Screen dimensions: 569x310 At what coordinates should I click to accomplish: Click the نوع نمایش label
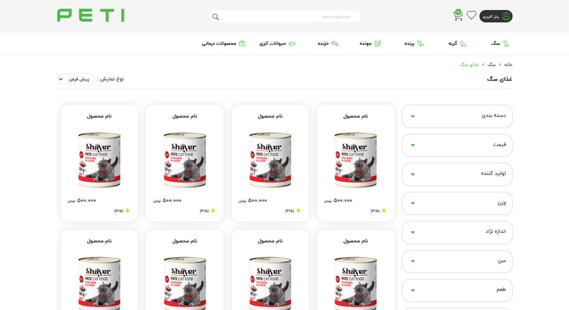tap(110, 79)
